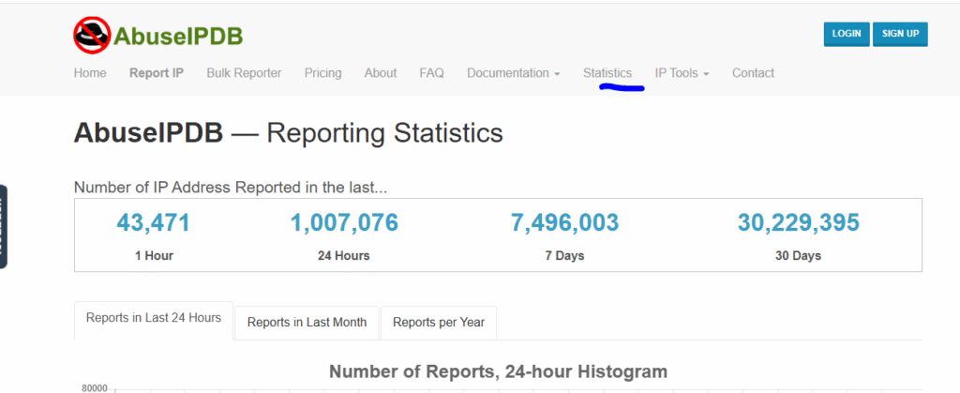Go to the Home page link
Screen dimensions: 960x393
click(x=90, y=73)
